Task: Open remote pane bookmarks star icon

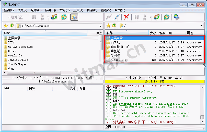Action: (x=108, y=26)
